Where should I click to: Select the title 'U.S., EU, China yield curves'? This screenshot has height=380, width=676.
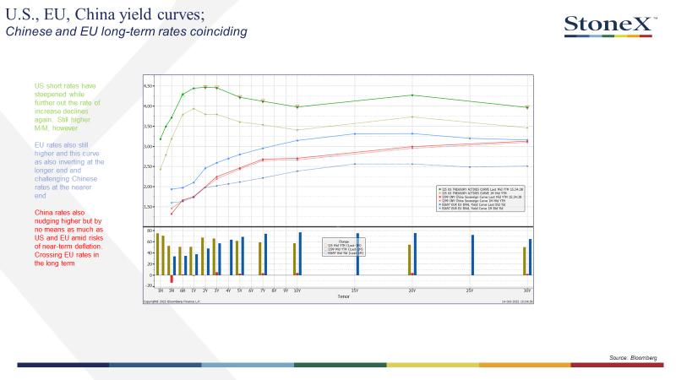click(105, 14)
